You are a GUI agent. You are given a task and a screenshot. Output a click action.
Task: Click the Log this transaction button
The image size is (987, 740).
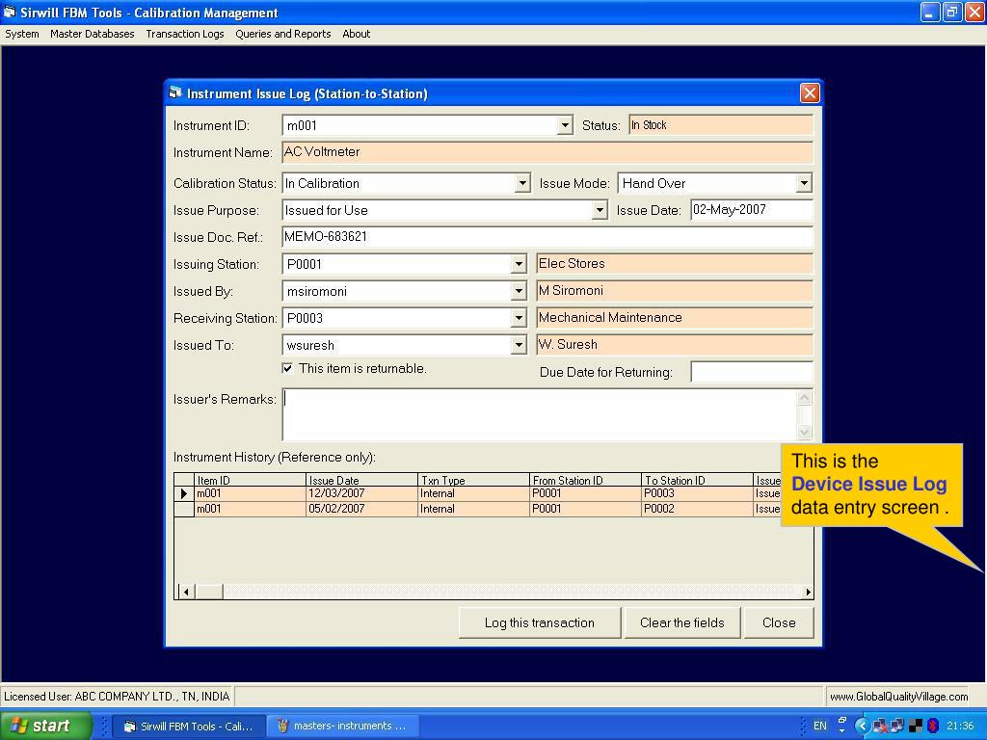540,623
